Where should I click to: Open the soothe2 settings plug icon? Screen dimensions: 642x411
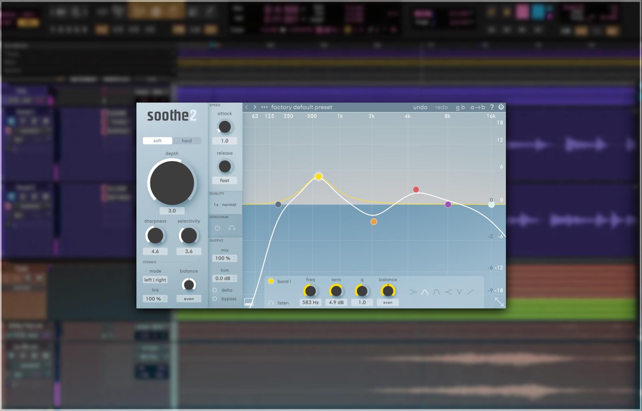pos(501,107)
